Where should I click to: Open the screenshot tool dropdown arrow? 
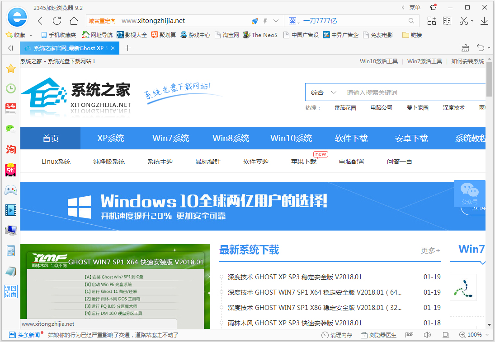coord(472,21)
